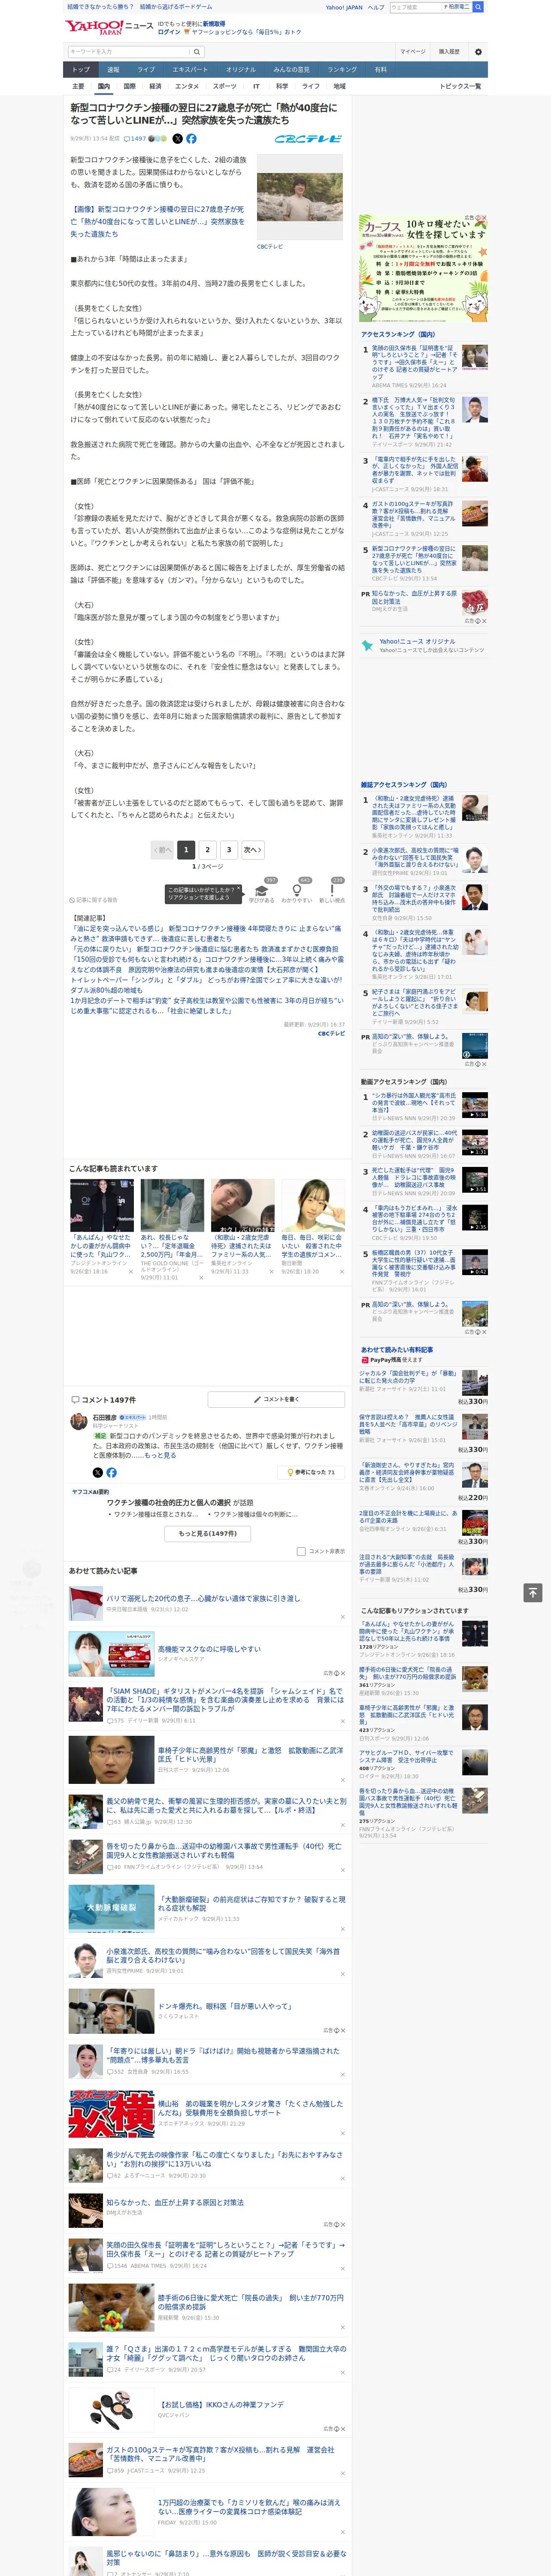
Task: Select the エキスパート navigation tab
Action: point(190,70)
